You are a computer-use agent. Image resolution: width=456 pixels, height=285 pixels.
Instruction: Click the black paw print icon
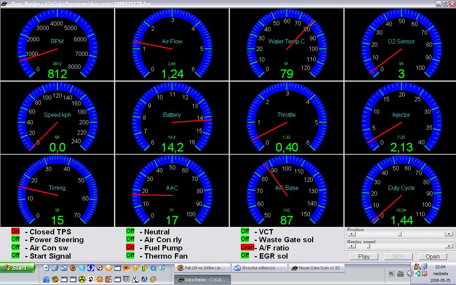point(91,279)
